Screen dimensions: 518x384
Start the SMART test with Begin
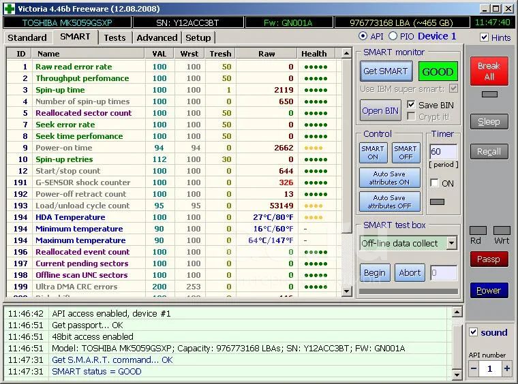point(375,273)
